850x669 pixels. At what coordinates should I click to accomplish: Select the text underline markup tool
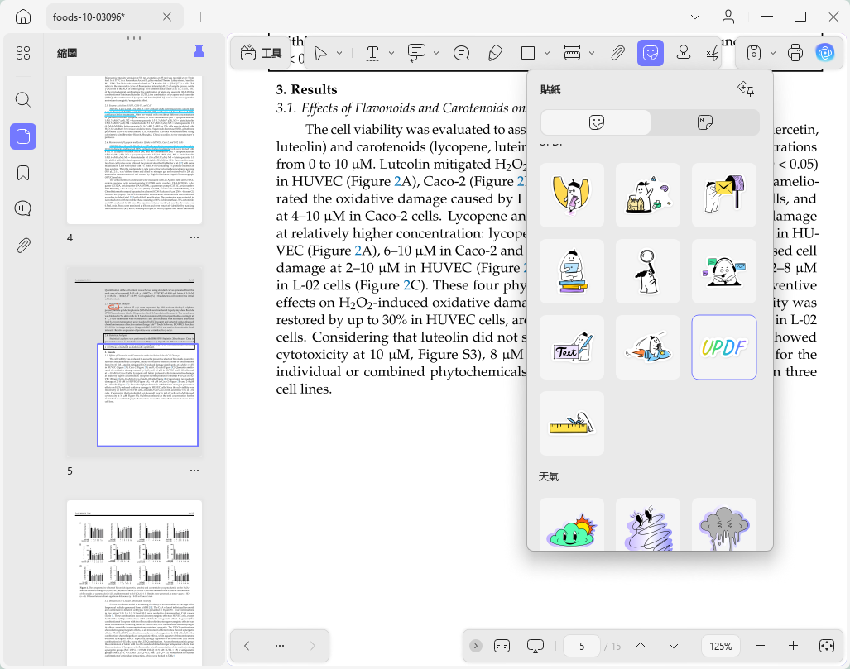point(372,53)
